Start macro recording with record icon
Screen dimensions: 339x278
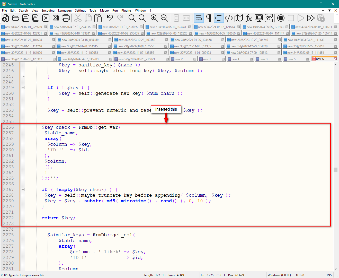tap(281, 18)
